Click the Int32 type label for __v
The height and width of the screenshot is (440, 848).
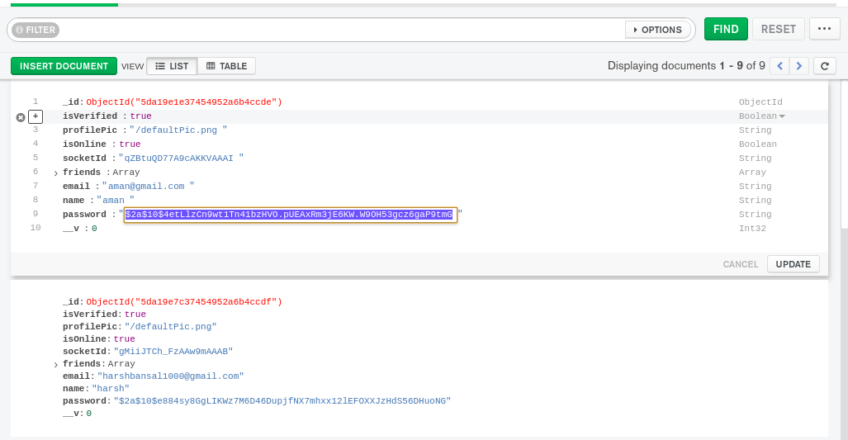(752, 228)
